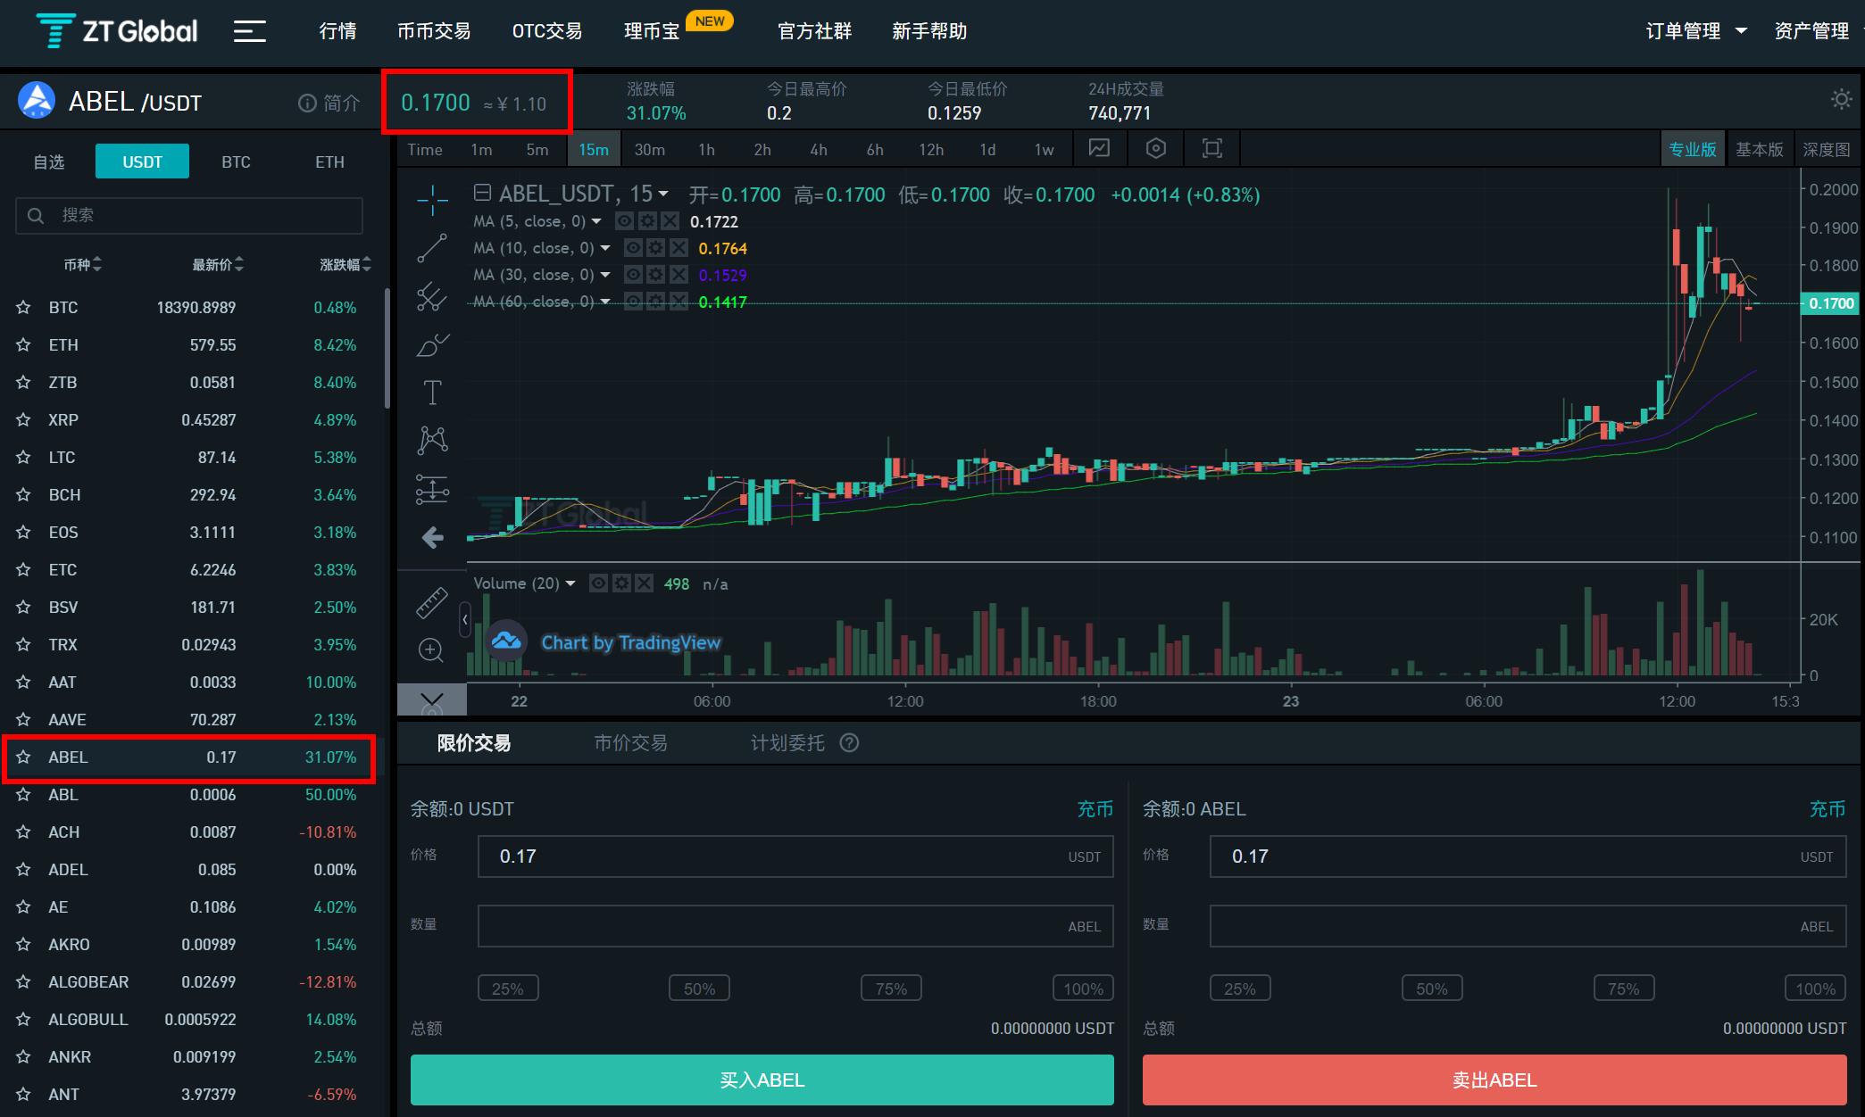
Task: Click the zoom-in magnifier tool
Action: click(431, 650)
